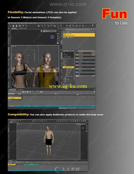Toggle visibility eye for Teen Josie 7

pos(64,36)
